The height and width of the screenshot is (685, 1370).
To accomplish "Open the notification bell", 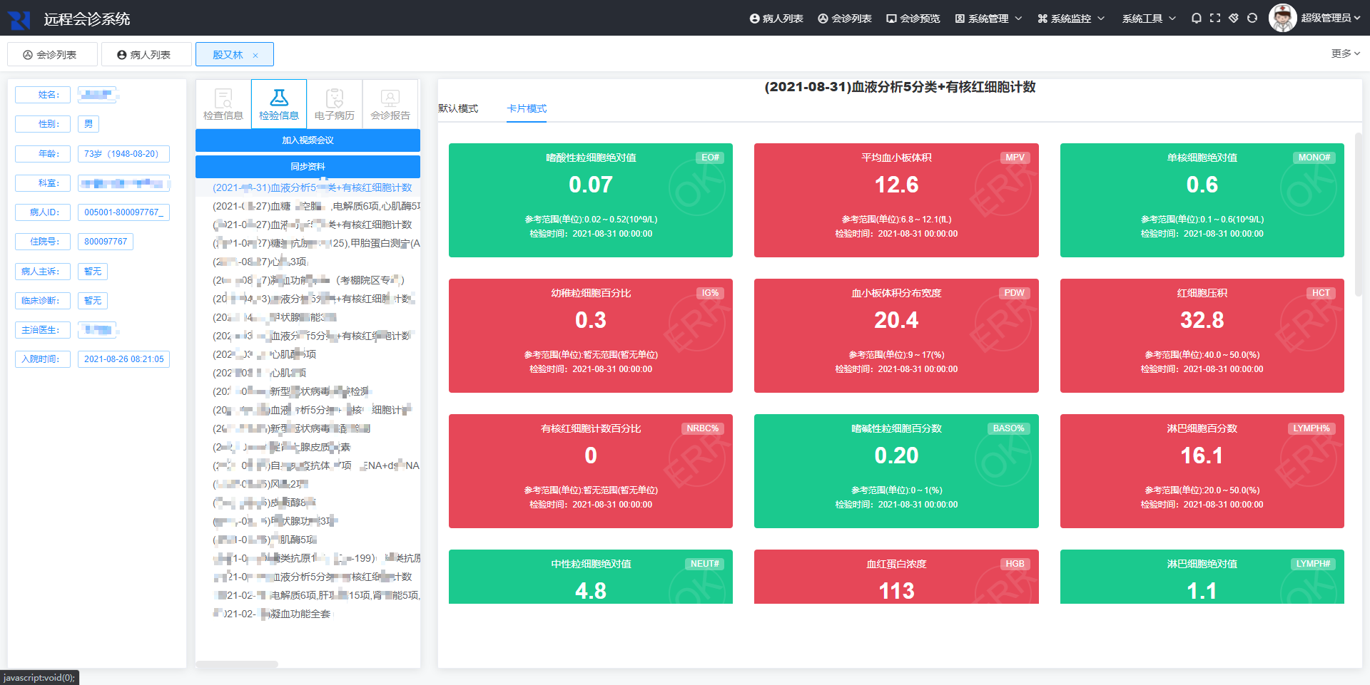I will 1197,19.
